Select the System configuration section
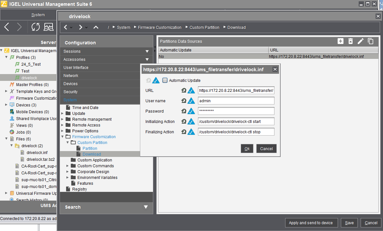383x231 pixels. coord(100,100)
